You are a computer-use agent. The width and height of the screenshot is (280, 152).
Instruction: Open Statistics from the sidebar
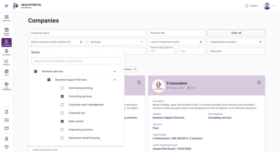[7, 63]
